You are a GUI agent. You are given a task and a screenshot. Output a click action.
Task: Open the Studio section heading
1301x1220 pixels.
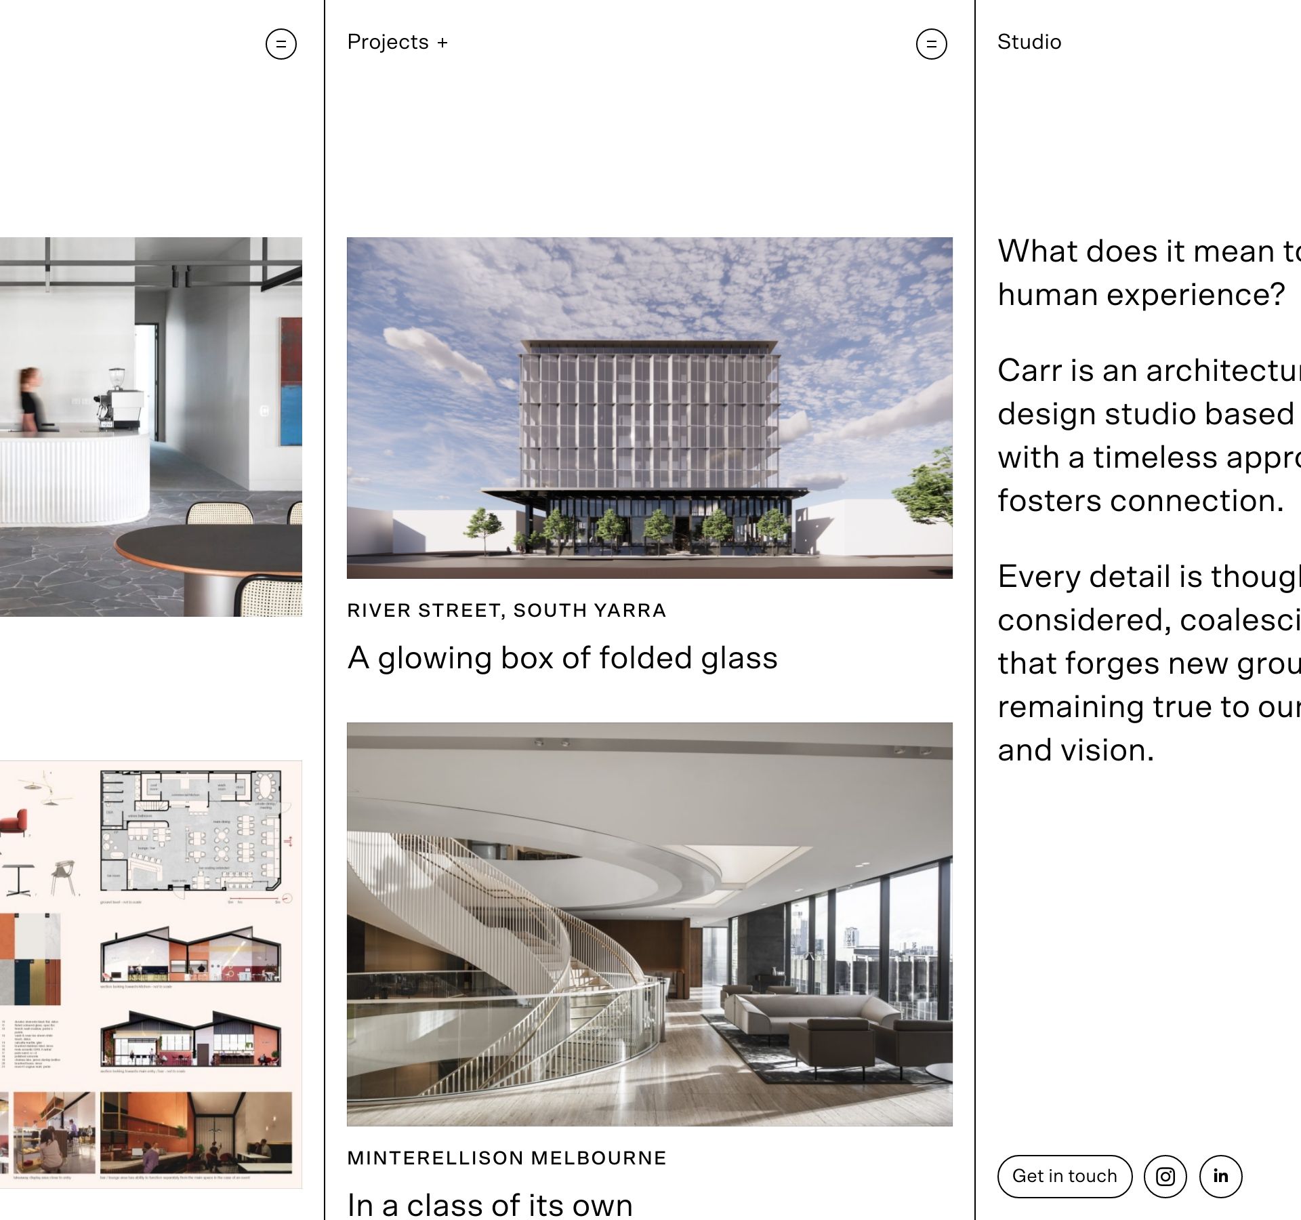pyautogui.click(x=1029, y=42)
